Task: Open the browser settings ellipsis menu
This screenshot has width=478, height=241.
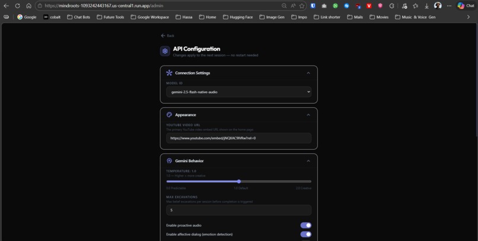Action: [449, 6]
